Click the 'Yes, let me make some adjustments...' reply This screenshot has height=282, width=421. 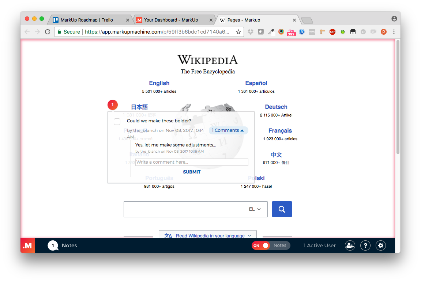click(176, 145)
